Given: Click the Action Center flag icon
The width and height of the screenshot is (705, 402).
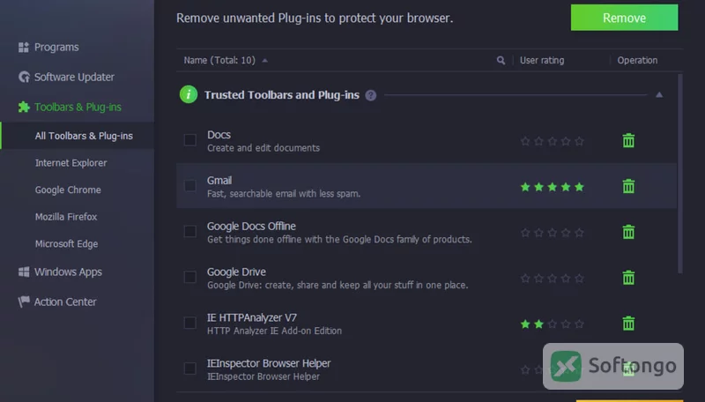Looking at the screenshot, I should (x=24, y=301).
